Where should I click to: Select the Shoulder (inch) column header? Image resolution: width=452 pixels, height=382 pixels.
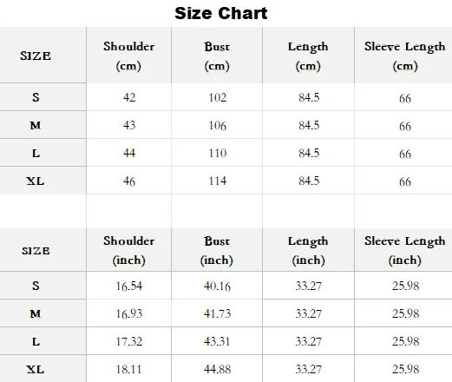coord(129,250)
